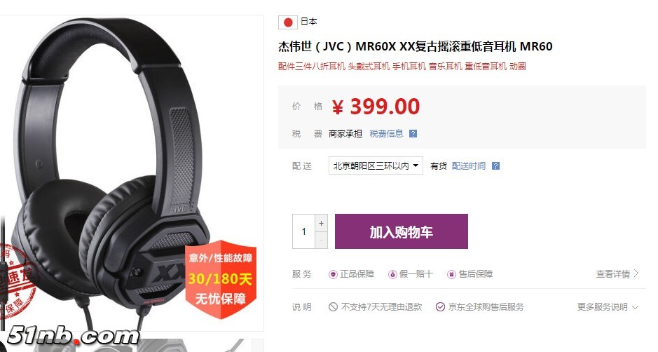Increase quantity with the plus stepper
This screenshot has height=352, width=658.
click(x=321, y=223)
